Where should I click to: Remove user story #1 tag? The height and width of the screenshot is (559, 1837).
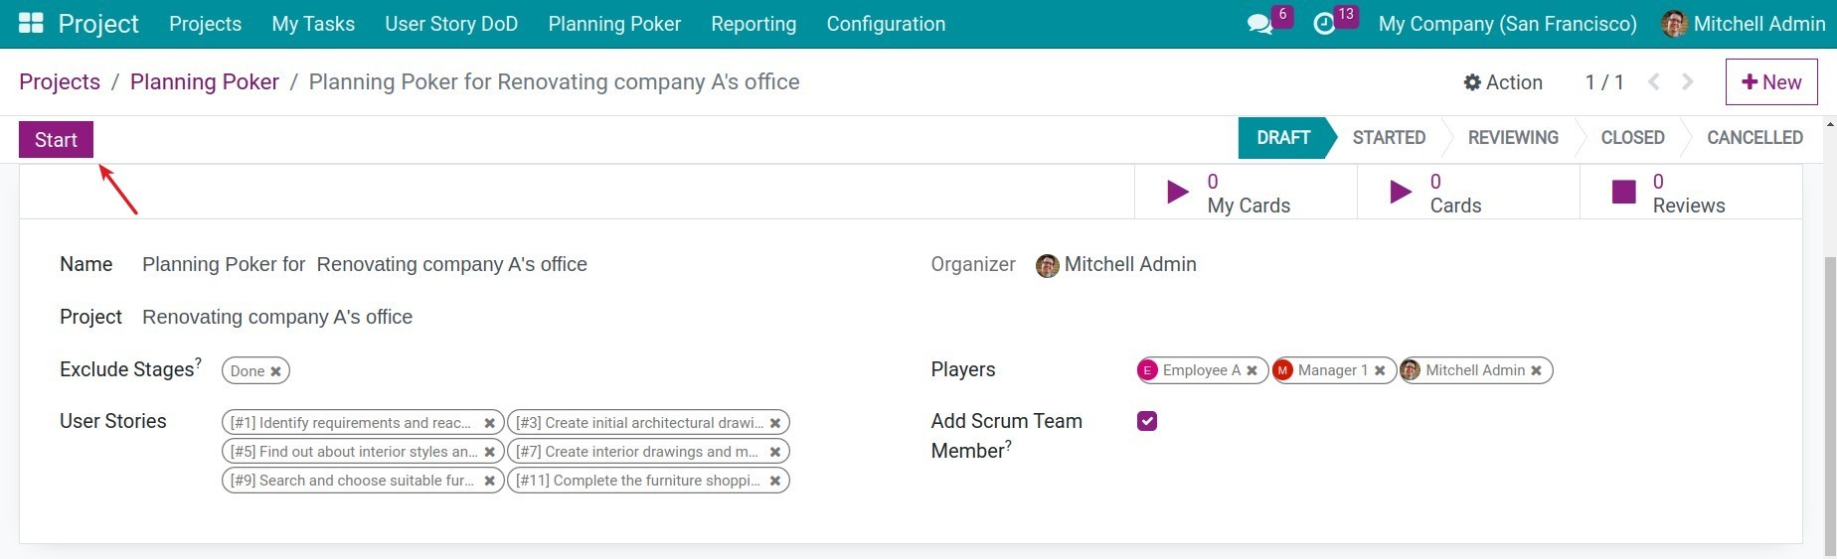(x=489, y=423)
